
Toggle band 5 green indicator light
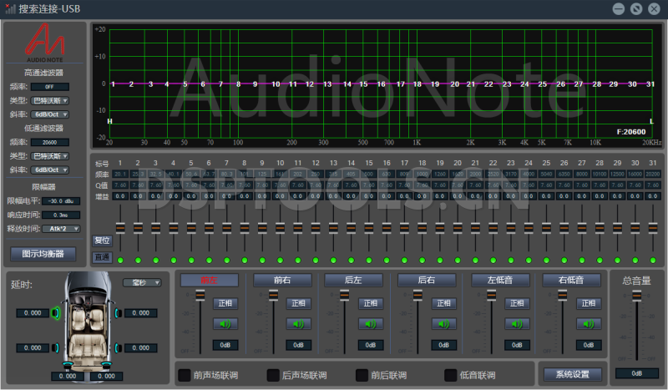tap(191, 261)
